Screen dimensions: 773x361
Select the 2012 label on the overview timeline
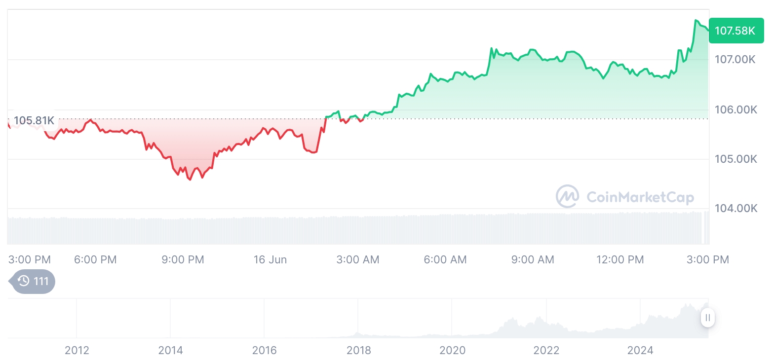point(77,351)
